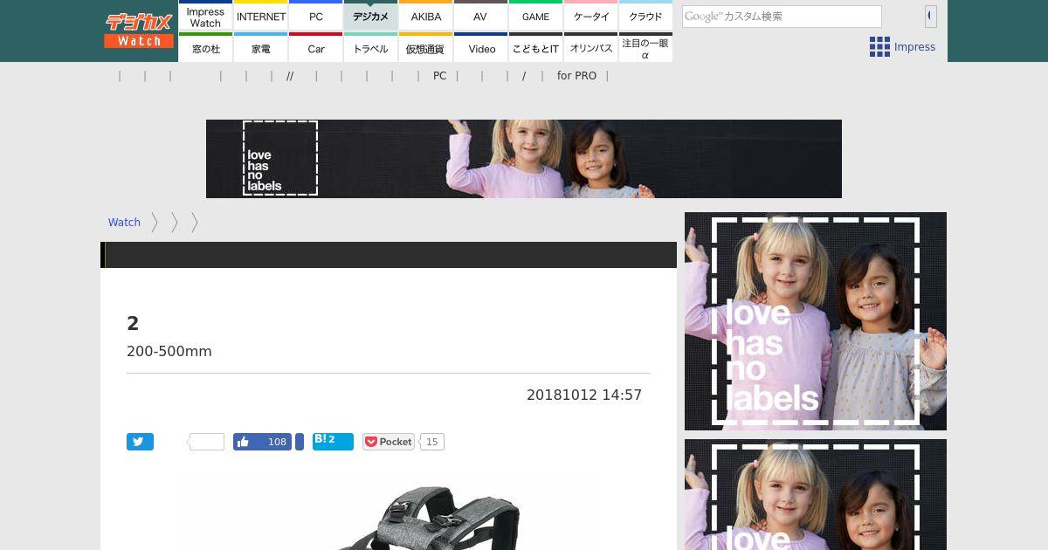Switch to the PC Watch tab

coord(316,17)
